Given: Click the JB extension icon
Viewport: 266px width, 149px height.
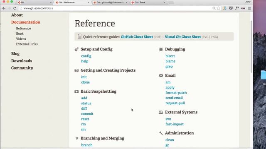Looking at the screenshot, I should tap(224, 8).
